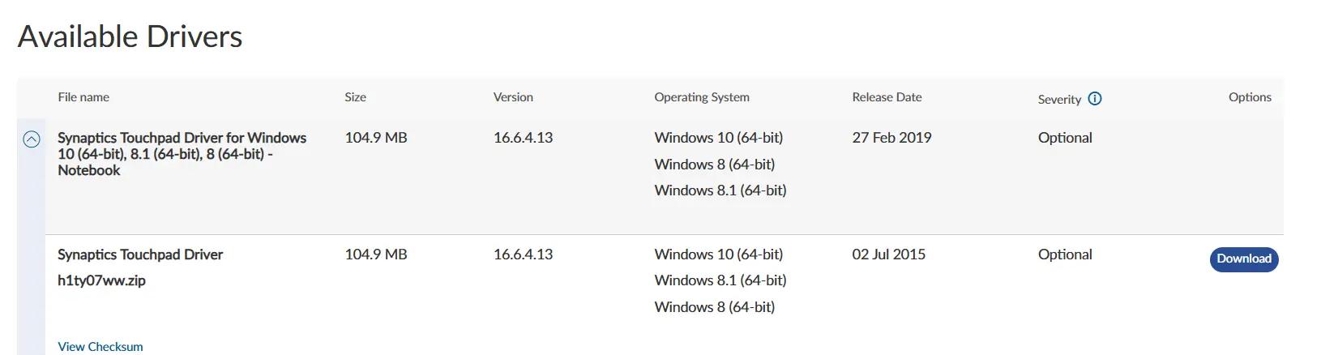This screenshot has width=1321, height=355.
Task: Click the Options column header
Action: 1250,97
